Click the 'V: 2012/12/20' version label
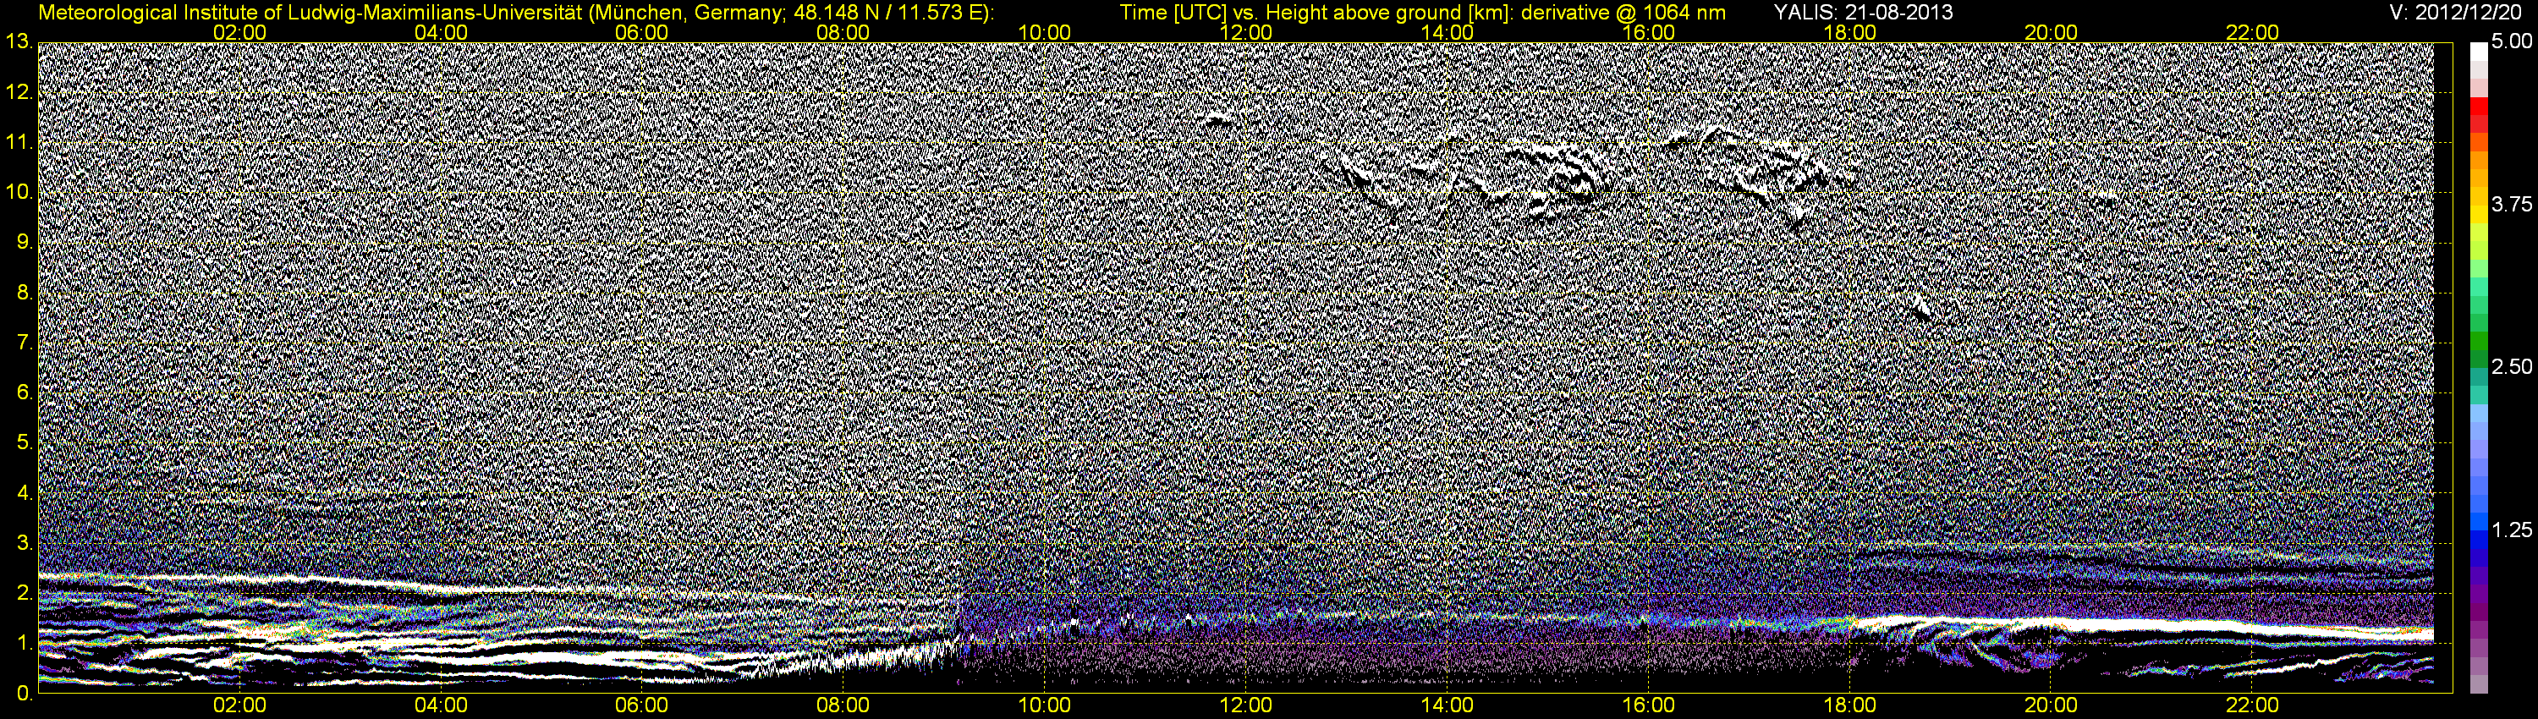This screenshot has width=2538, height=719. 2458,12
